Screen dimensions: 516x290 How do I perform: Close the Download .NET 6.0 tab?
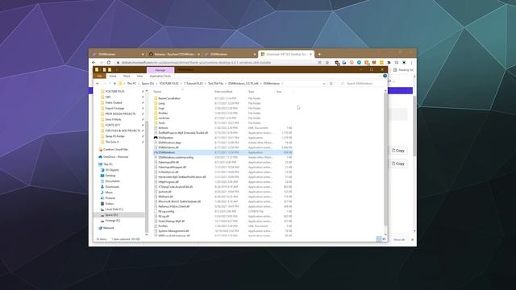point(310,54)
